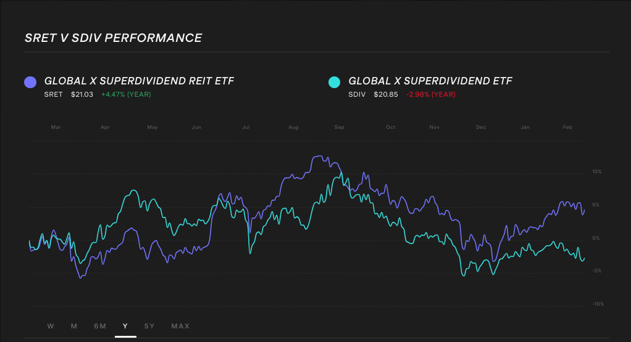631x342 pixels.
Task: Click the Sep month label on chart
Action: [x=339, y=128]
